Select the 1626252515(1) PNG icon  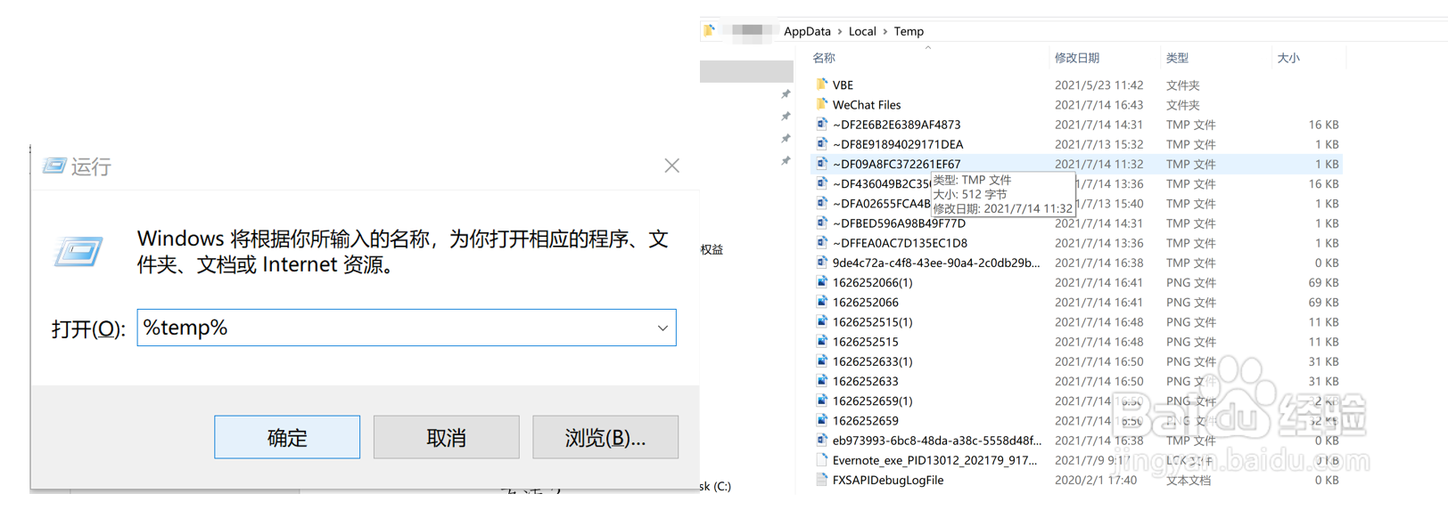pyautogui.click(x=821, y=320)
